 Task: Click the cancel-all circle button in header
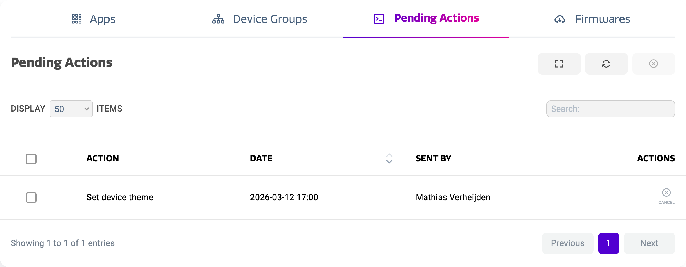[654, 64]
